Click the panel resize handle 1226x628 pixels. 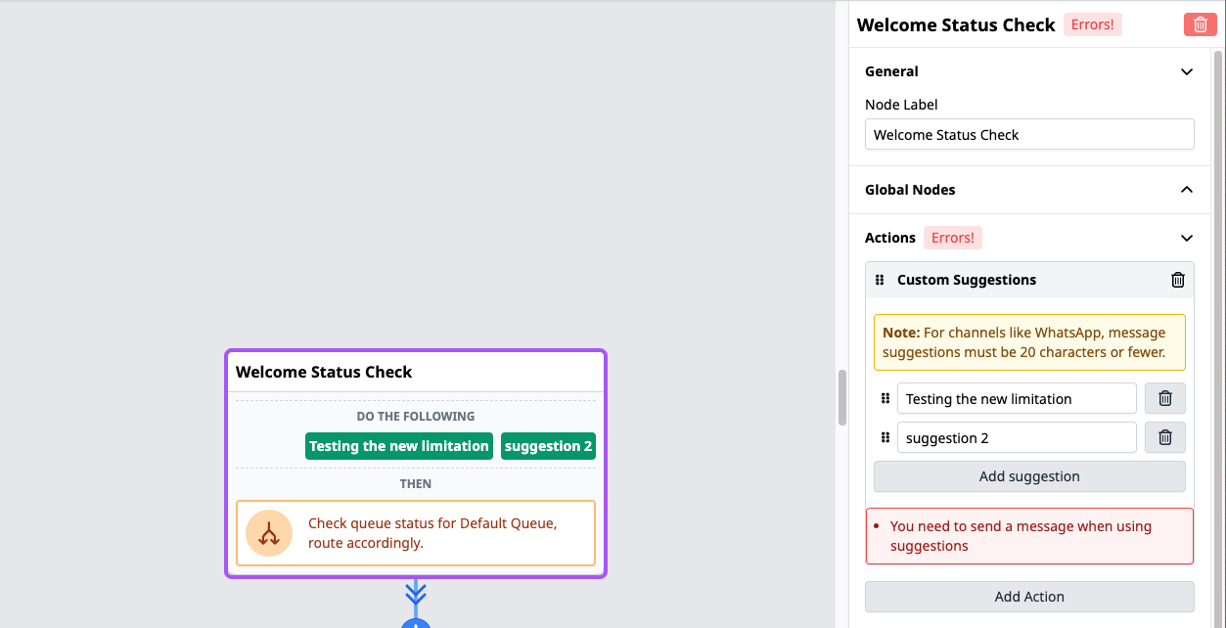pos(841,397)
